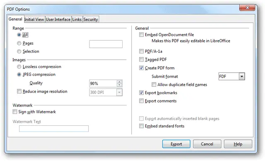Choose the Selection range option
This screenshot has height=161, width=265.
tap(19, 51)
